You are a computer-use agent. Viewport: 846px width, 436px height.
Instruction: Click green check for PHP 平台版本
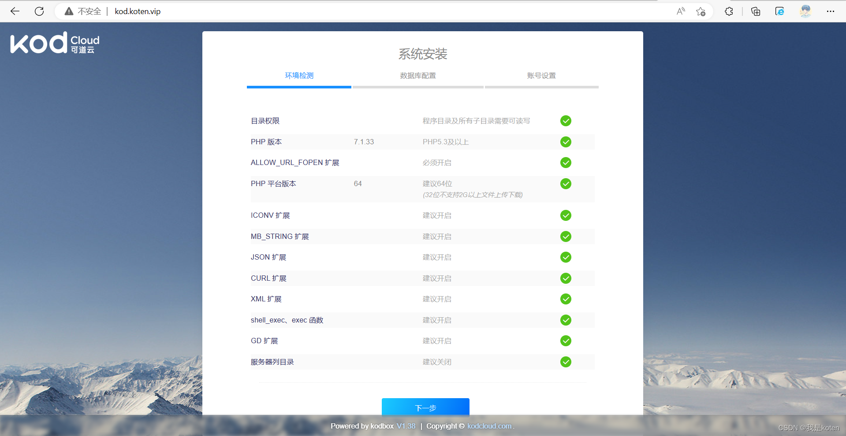(566, 184)
